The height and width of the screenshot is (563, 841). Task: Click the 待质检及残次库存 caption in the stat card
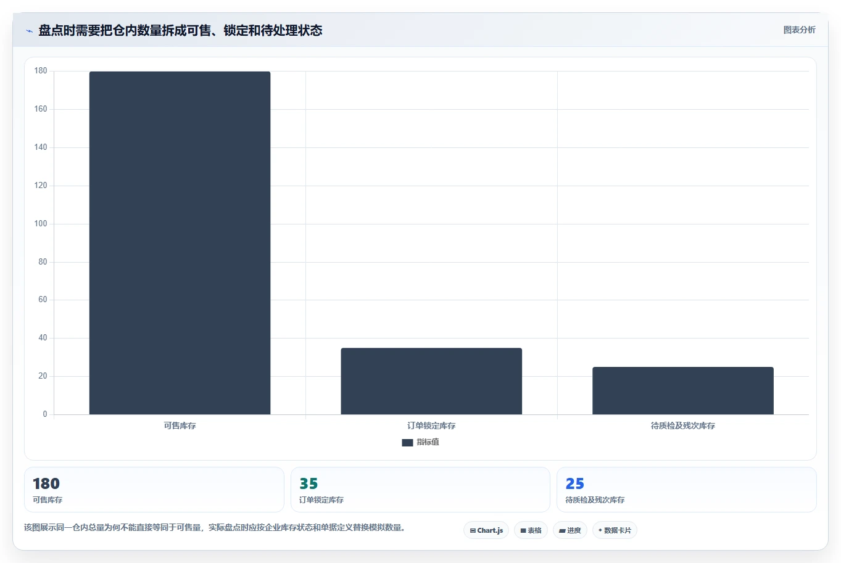[595, 500]
